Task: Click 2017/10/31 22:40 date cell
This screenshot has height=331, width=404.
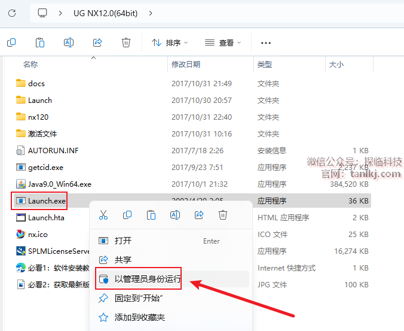Action: (x=202, y=117)
